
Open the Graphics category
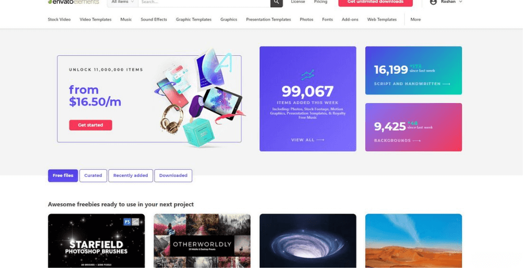(229, 20)
